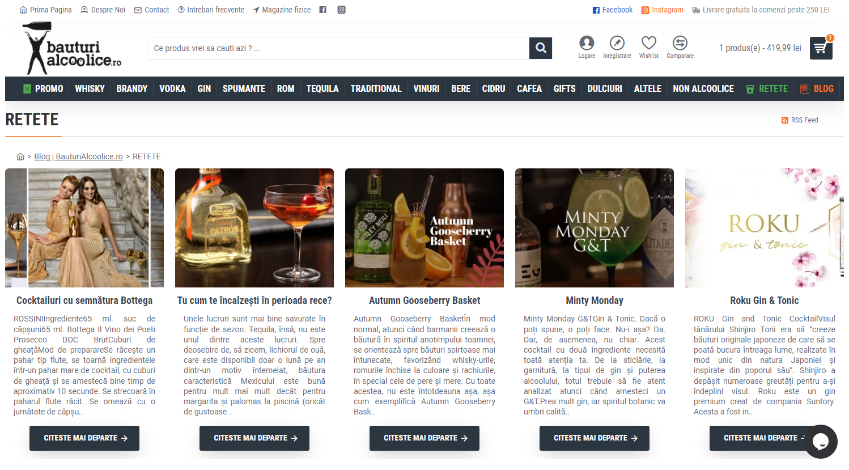Screen dimensions: 849x470
Task: Open the BLOG menu item
Action: click(817, 88)
